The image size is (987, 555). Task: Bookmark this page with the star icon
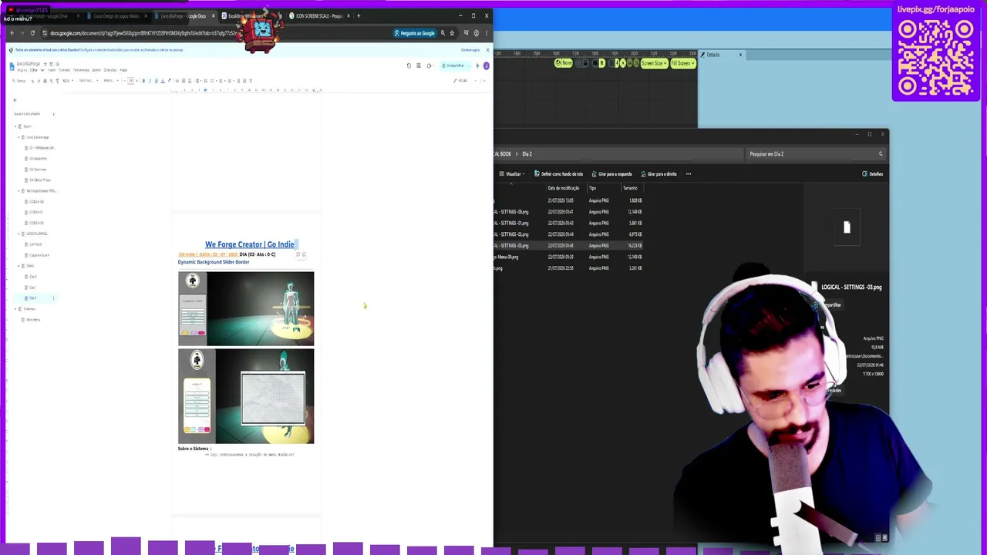point(452,33)
